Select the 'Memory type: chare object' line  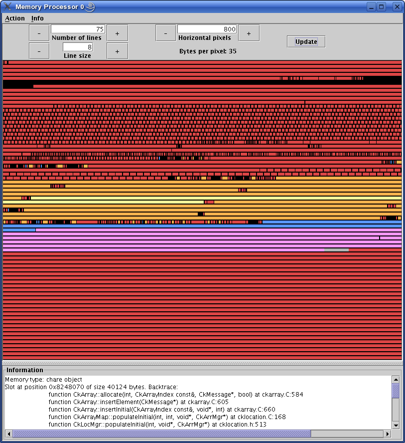click(x=43, y=380)
